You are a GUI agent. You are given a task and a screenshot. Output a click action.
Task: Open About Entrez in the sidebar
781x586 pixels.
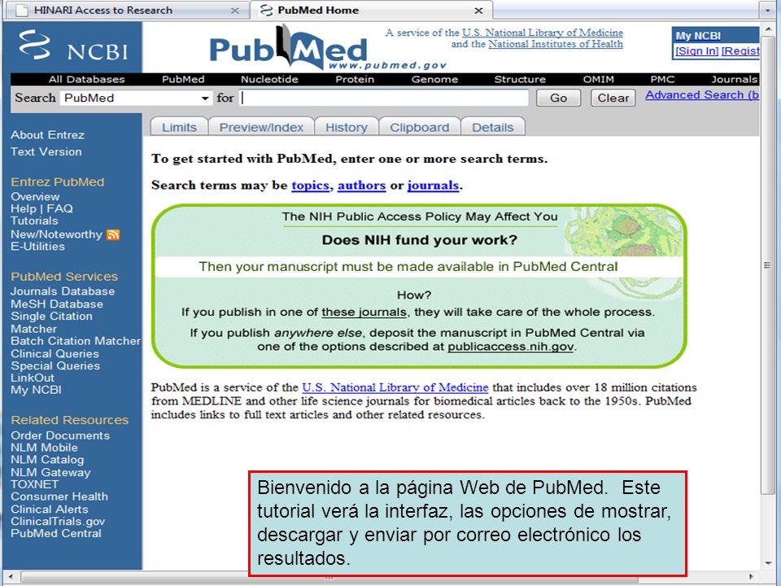coord(47,135)
